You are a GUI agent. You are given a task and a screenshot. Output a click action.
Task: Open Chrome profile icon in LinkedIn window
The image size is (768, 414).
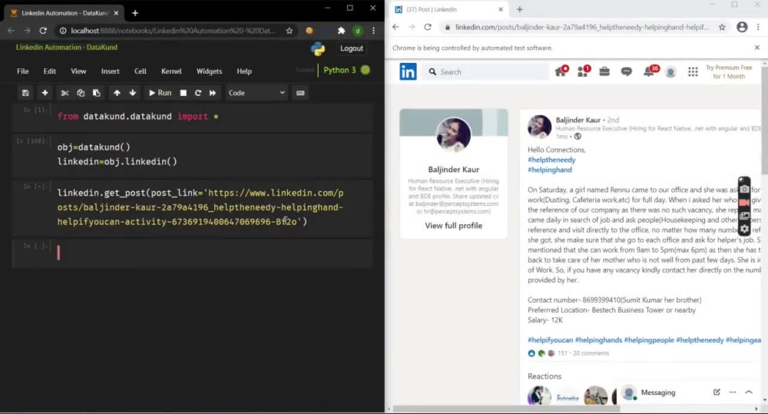click(x=742, y=27)
